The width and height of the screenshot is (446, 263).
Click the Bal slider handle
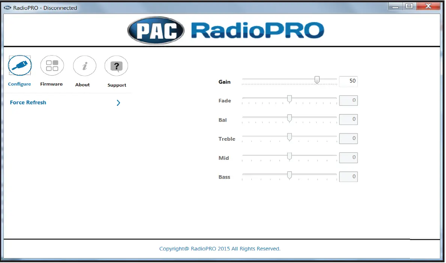289,118
